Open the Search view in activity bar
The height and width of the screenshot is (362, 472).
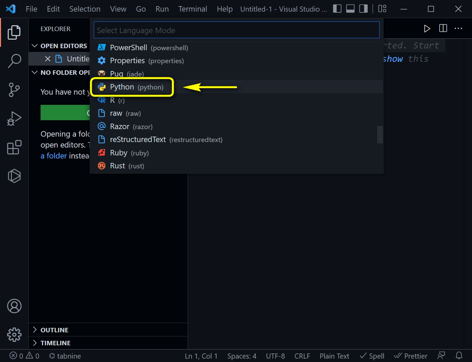click(x=14, y=61)
